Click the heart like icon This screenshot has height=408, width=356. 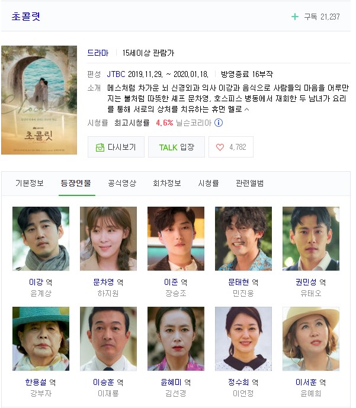(220, 147)
